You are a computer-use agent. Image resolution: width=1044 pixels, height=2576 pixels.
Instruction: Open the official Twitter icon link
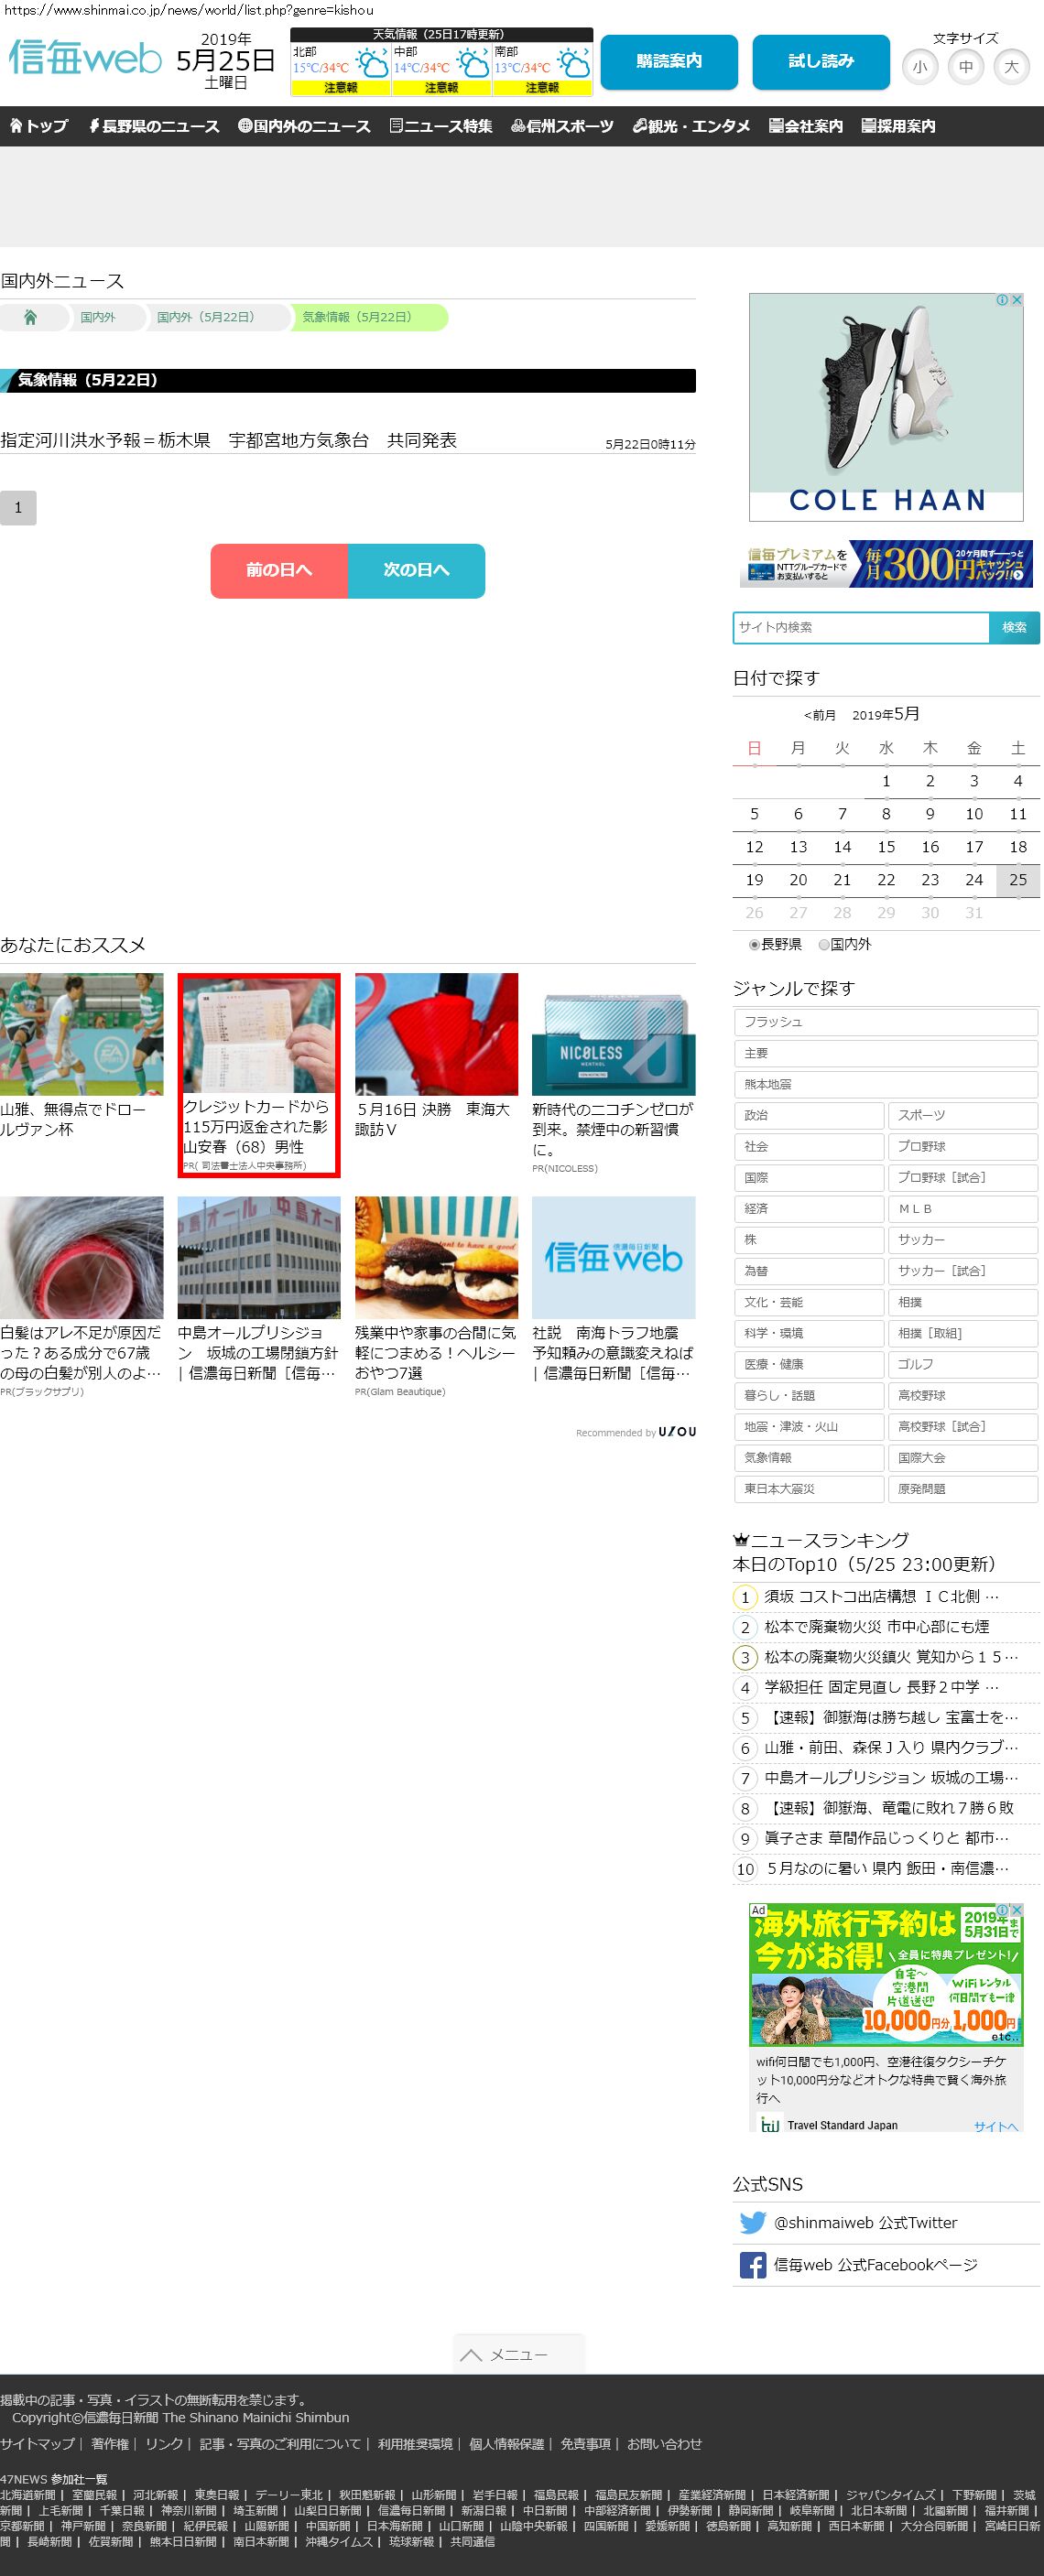(x=752, y=2222)
